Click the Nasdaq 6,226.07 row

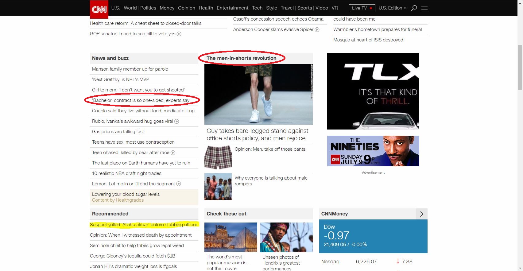[373, 261]
